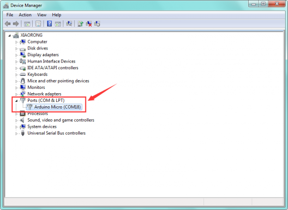Expand the Network adapters node
Image resolution: width=288 pixels, height=210 pixels.
(x=16, y=94)
